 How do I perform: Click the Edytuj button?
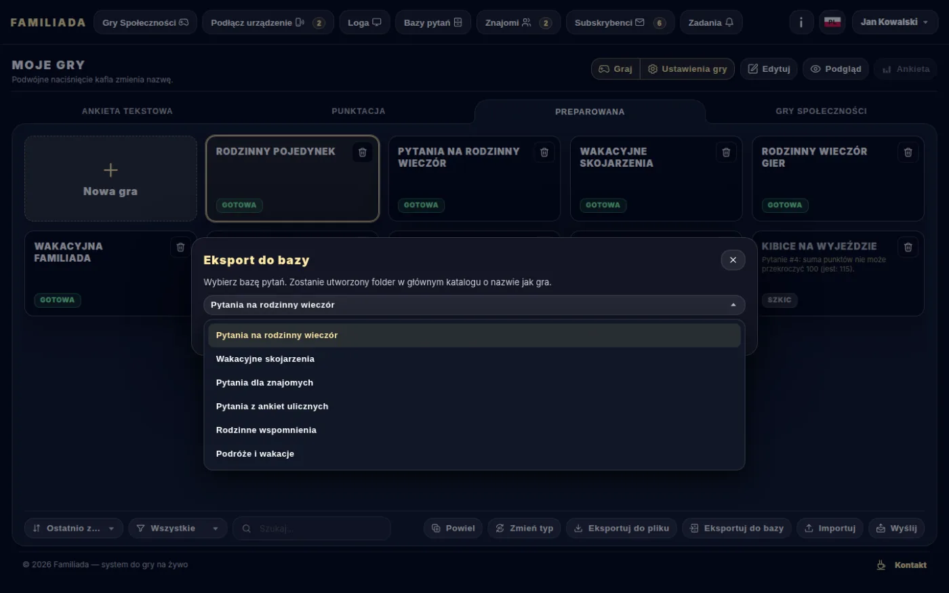pos(769,69)
